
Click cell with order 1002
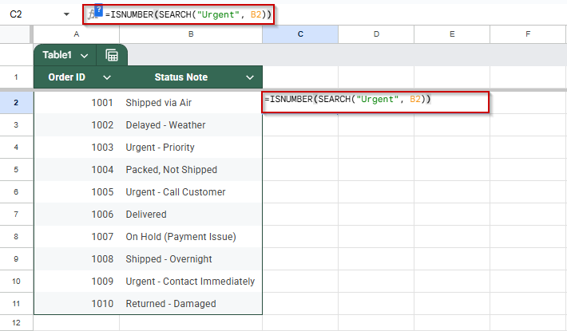(77, 125)
